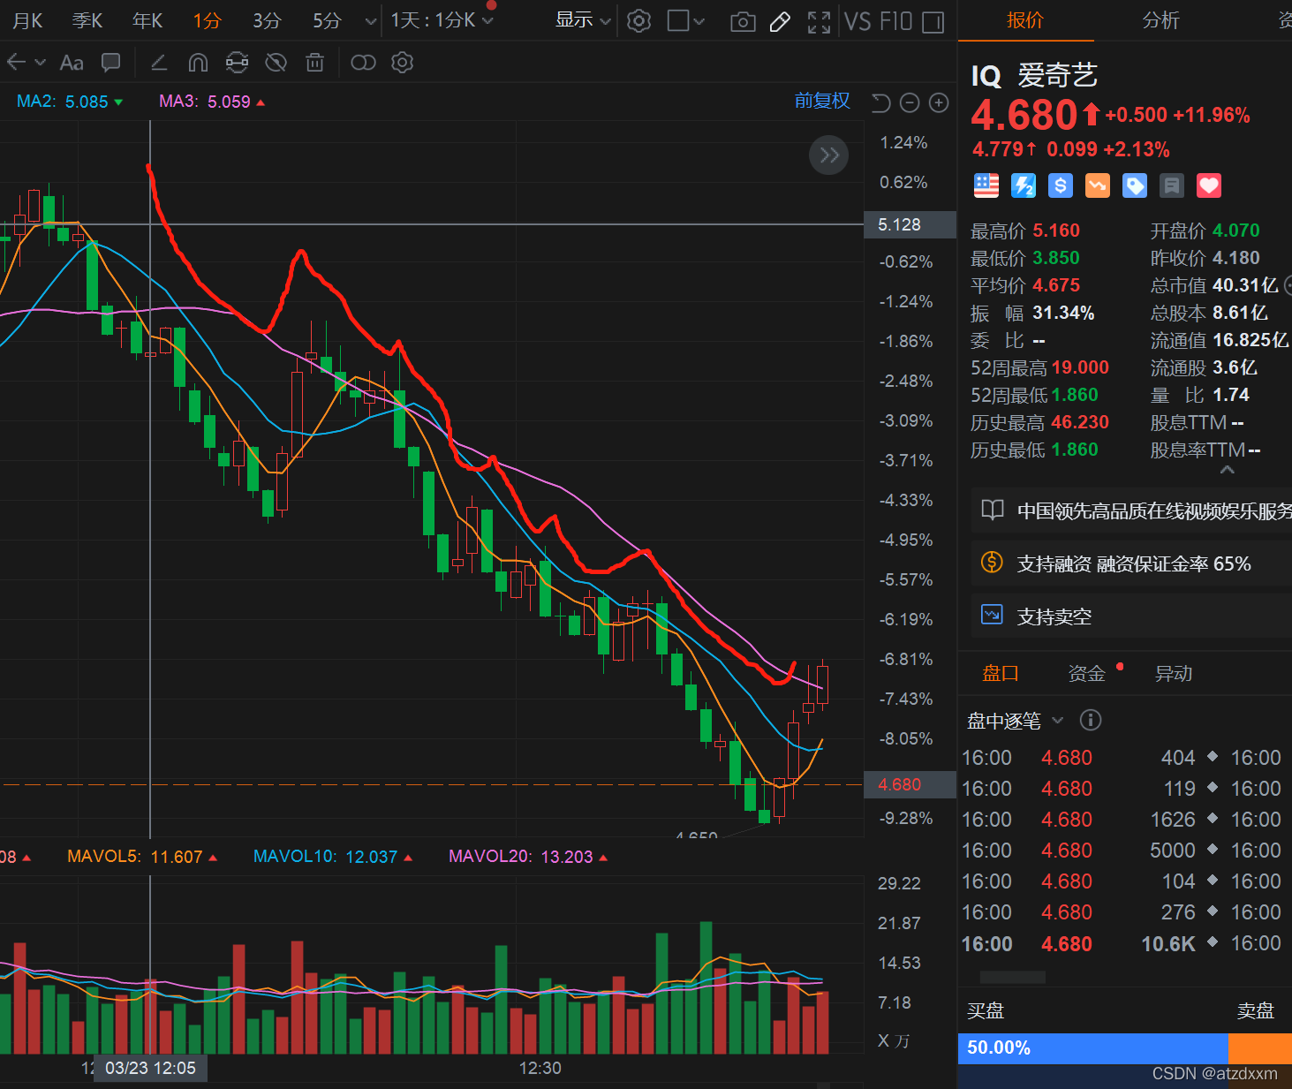Click the MA3 indicator label
Viewport: 1292px width, 1089px height.
pyautogui.click(x=212, y=102)
